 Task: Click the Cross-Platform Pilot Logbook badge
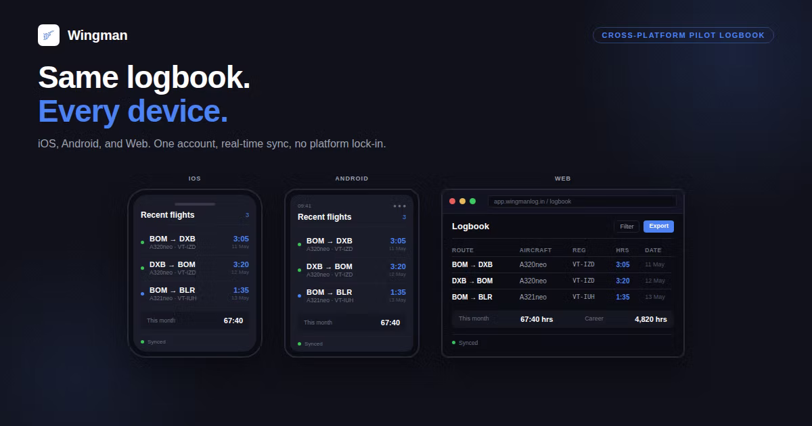683,35
